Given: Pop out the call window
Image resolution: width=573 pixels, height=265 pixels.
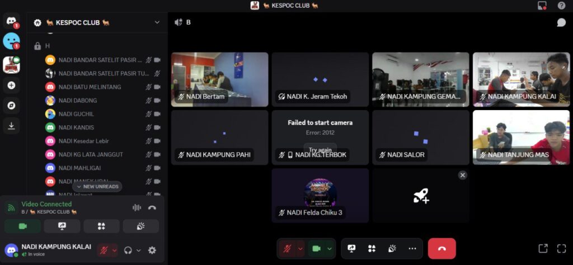Looking at the screenshot, I should (x=542, y=248).
